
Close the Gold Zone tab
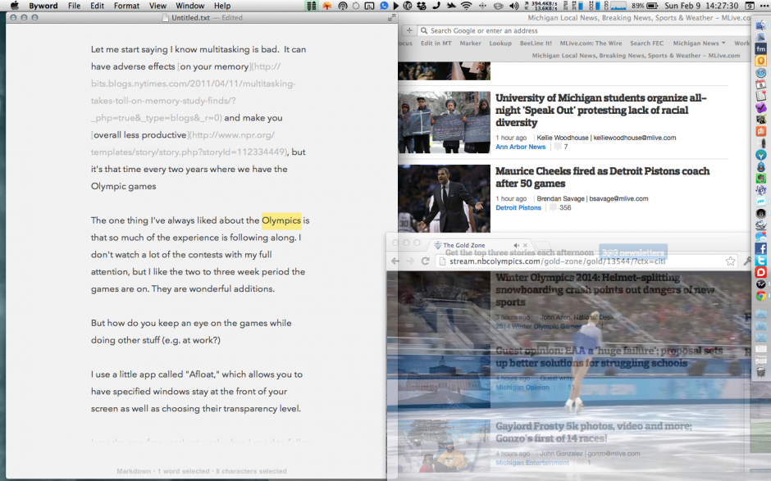click(x=525, y=245)
